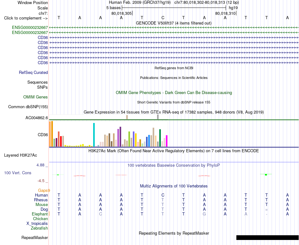Click the SNPs track label

coord(42,87)
